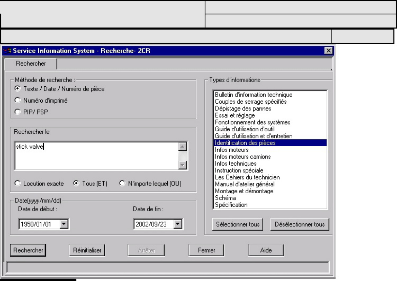This screenshot has height=281, width=397.
Task: Click the search box scroll down arrow
Action: [x=183, y=165]
